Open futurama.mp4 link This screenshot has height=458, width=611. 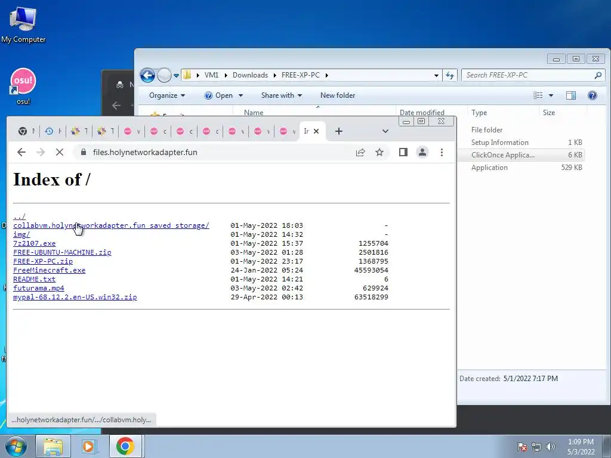tap(39, 288)
